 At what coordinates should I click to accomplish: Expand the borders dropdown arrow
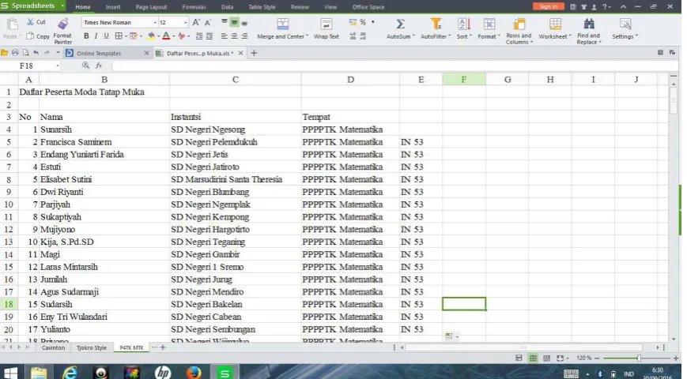[126, 36]
